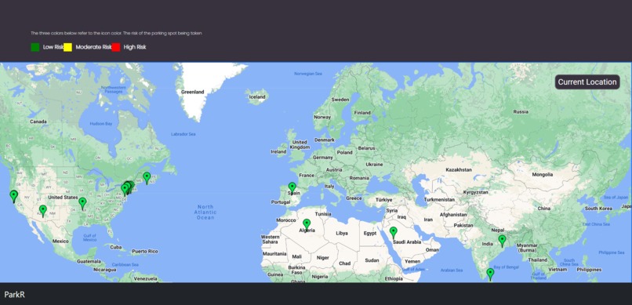Click the red High Risk swatch
This screenshot has height=305, width=632.
click(x=116, y=47)
